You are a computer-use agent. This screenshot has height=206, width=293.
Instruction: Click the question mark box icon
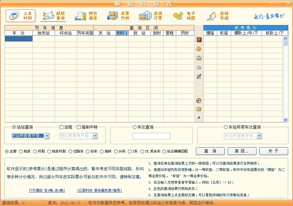click(x=199, y=58)
